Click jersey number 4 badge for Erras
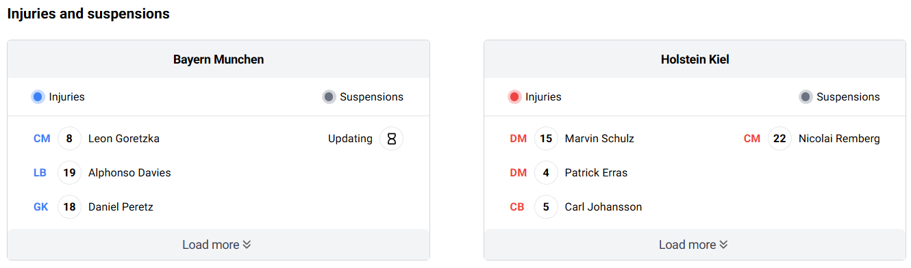The image size is (911, 268). 546,173
